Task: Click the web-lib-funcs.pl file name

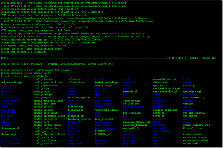Action: tap(194, 113)
